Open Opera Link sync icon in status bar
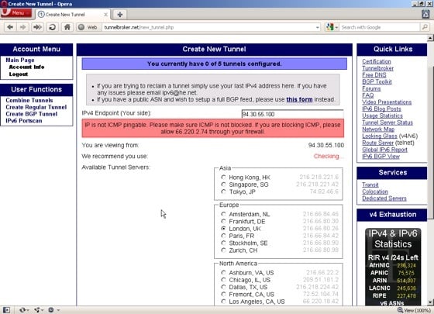Screen dimensions: 434x314 point(22,310)
